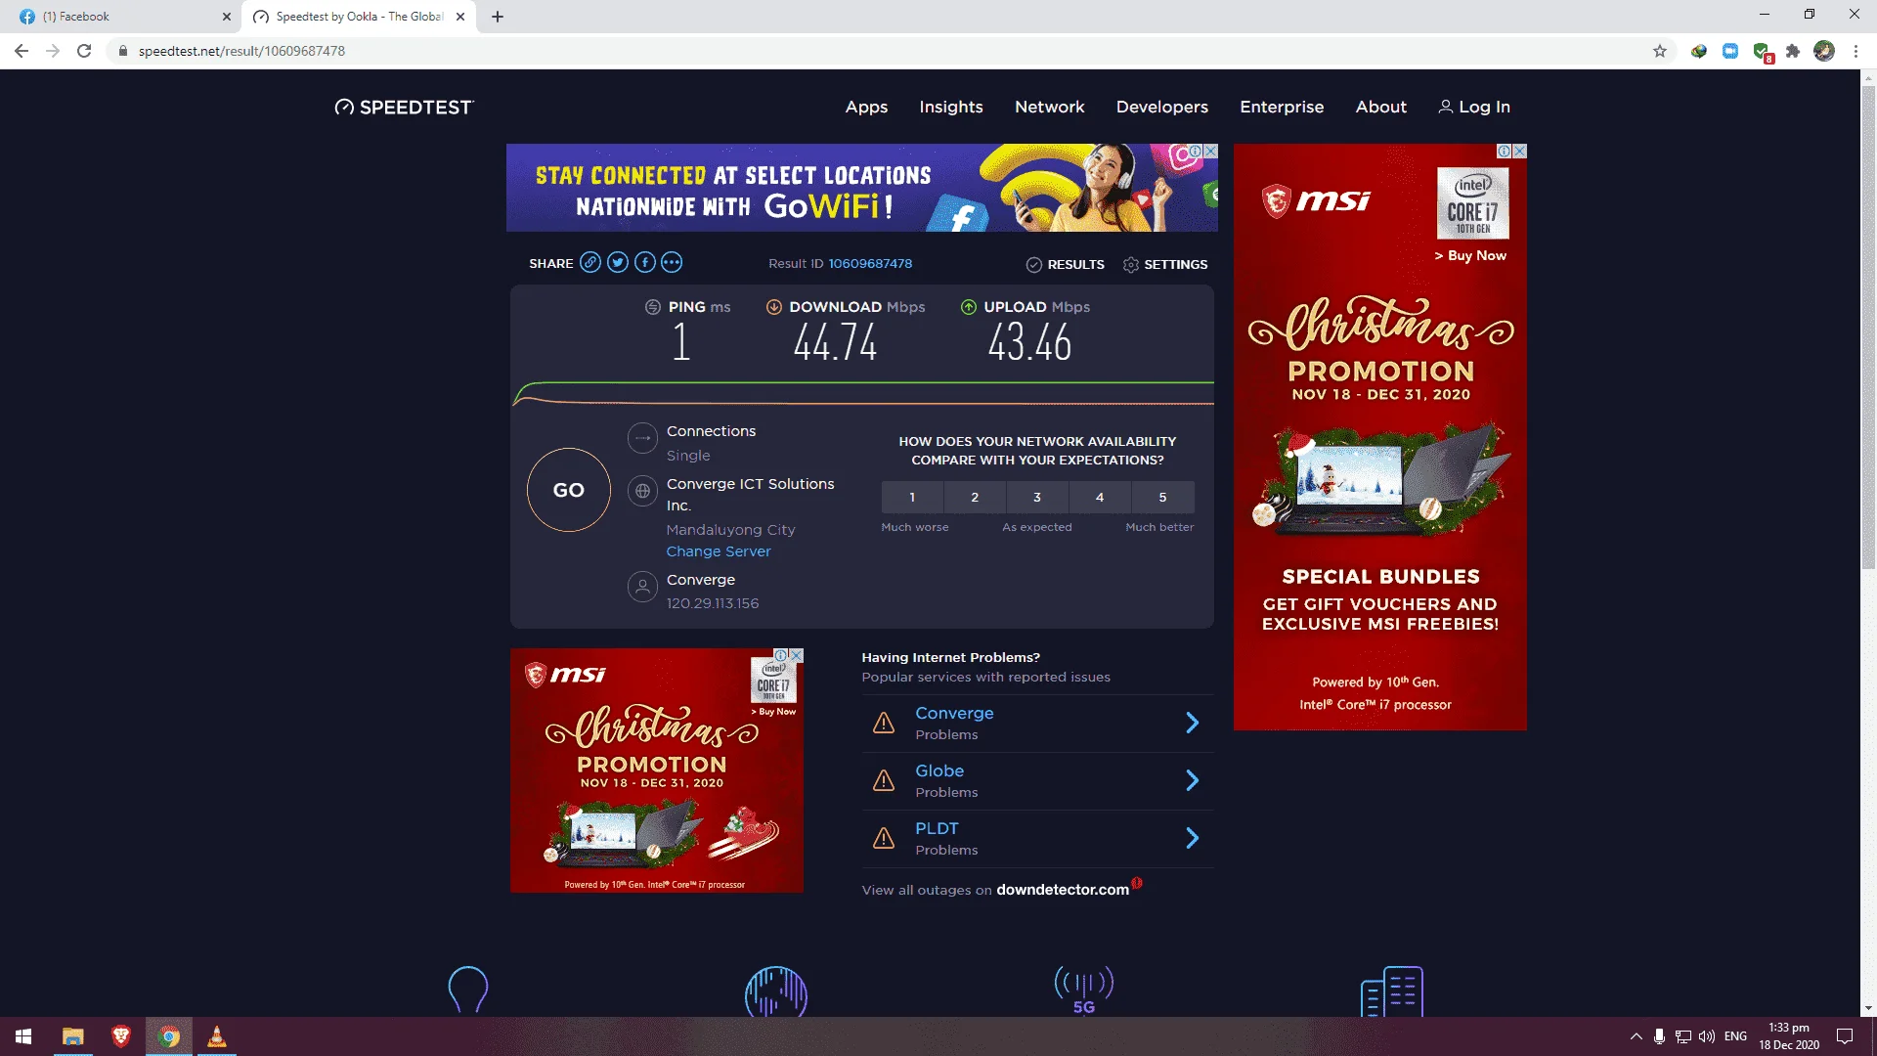Reload the Speedtest page
This screenshot has height=1056, width=1877.
(84, 51)
